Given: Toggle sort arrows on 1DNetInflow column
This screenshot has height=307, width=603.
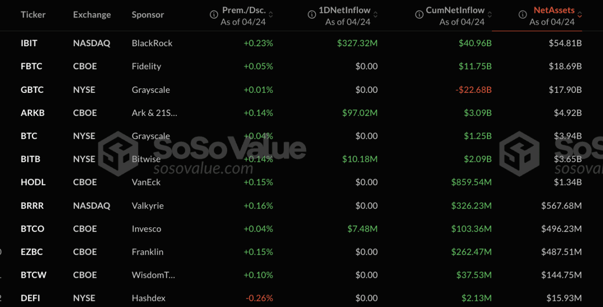Looking at the screenshot, I should pos(376,15).
